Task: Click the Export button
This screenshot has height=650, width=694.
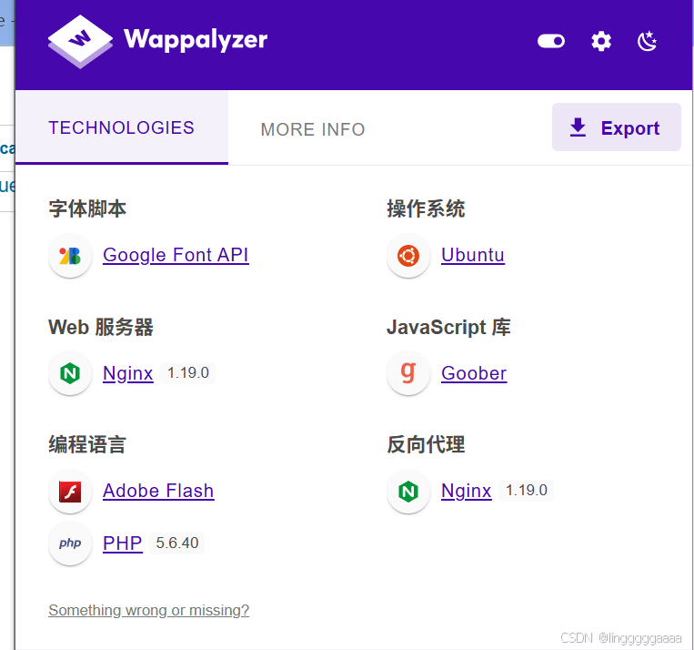Action: 616,127
